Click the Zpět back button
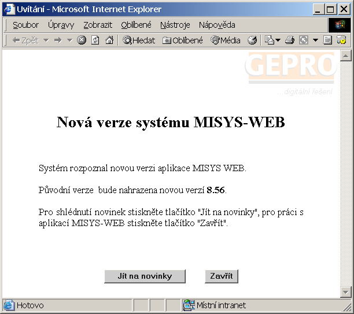Screen dimensions: 354x314 point(25,40)
